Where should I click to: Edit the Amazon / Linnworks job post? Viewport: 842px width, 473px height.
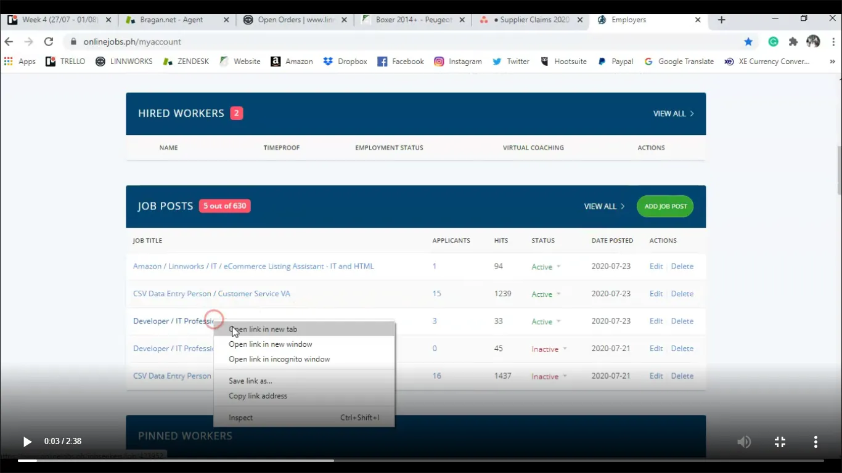(x=656, y=267)
